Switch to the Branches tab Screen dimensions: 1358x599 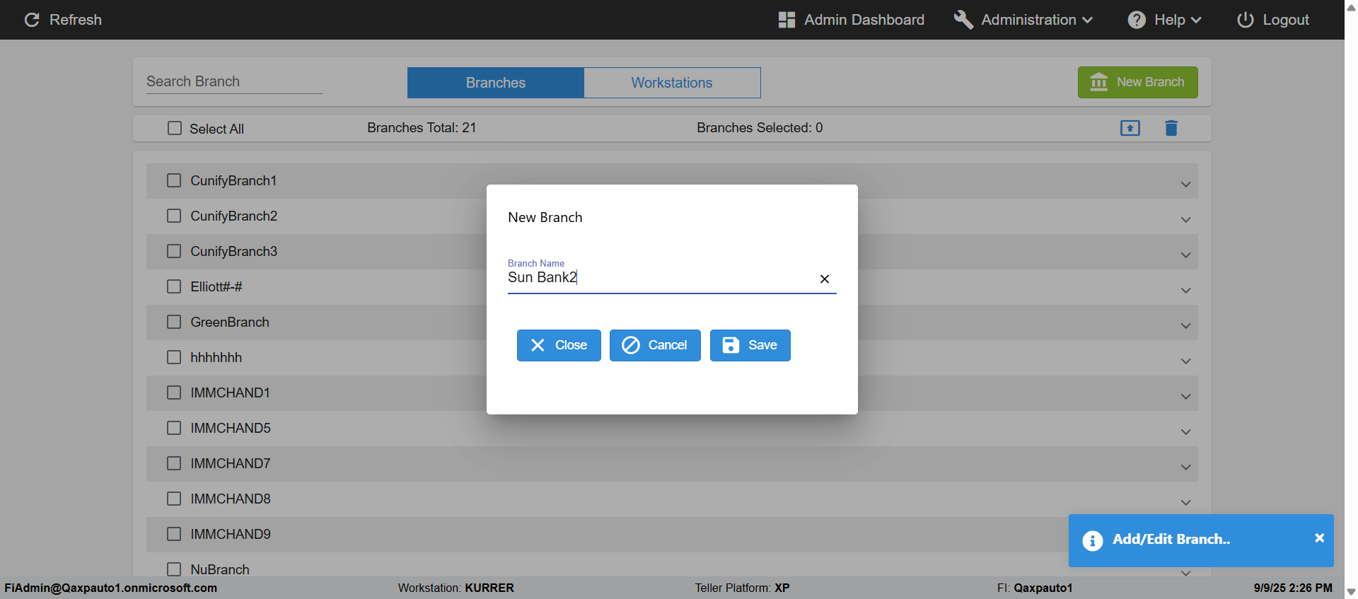tap(496, 83)
